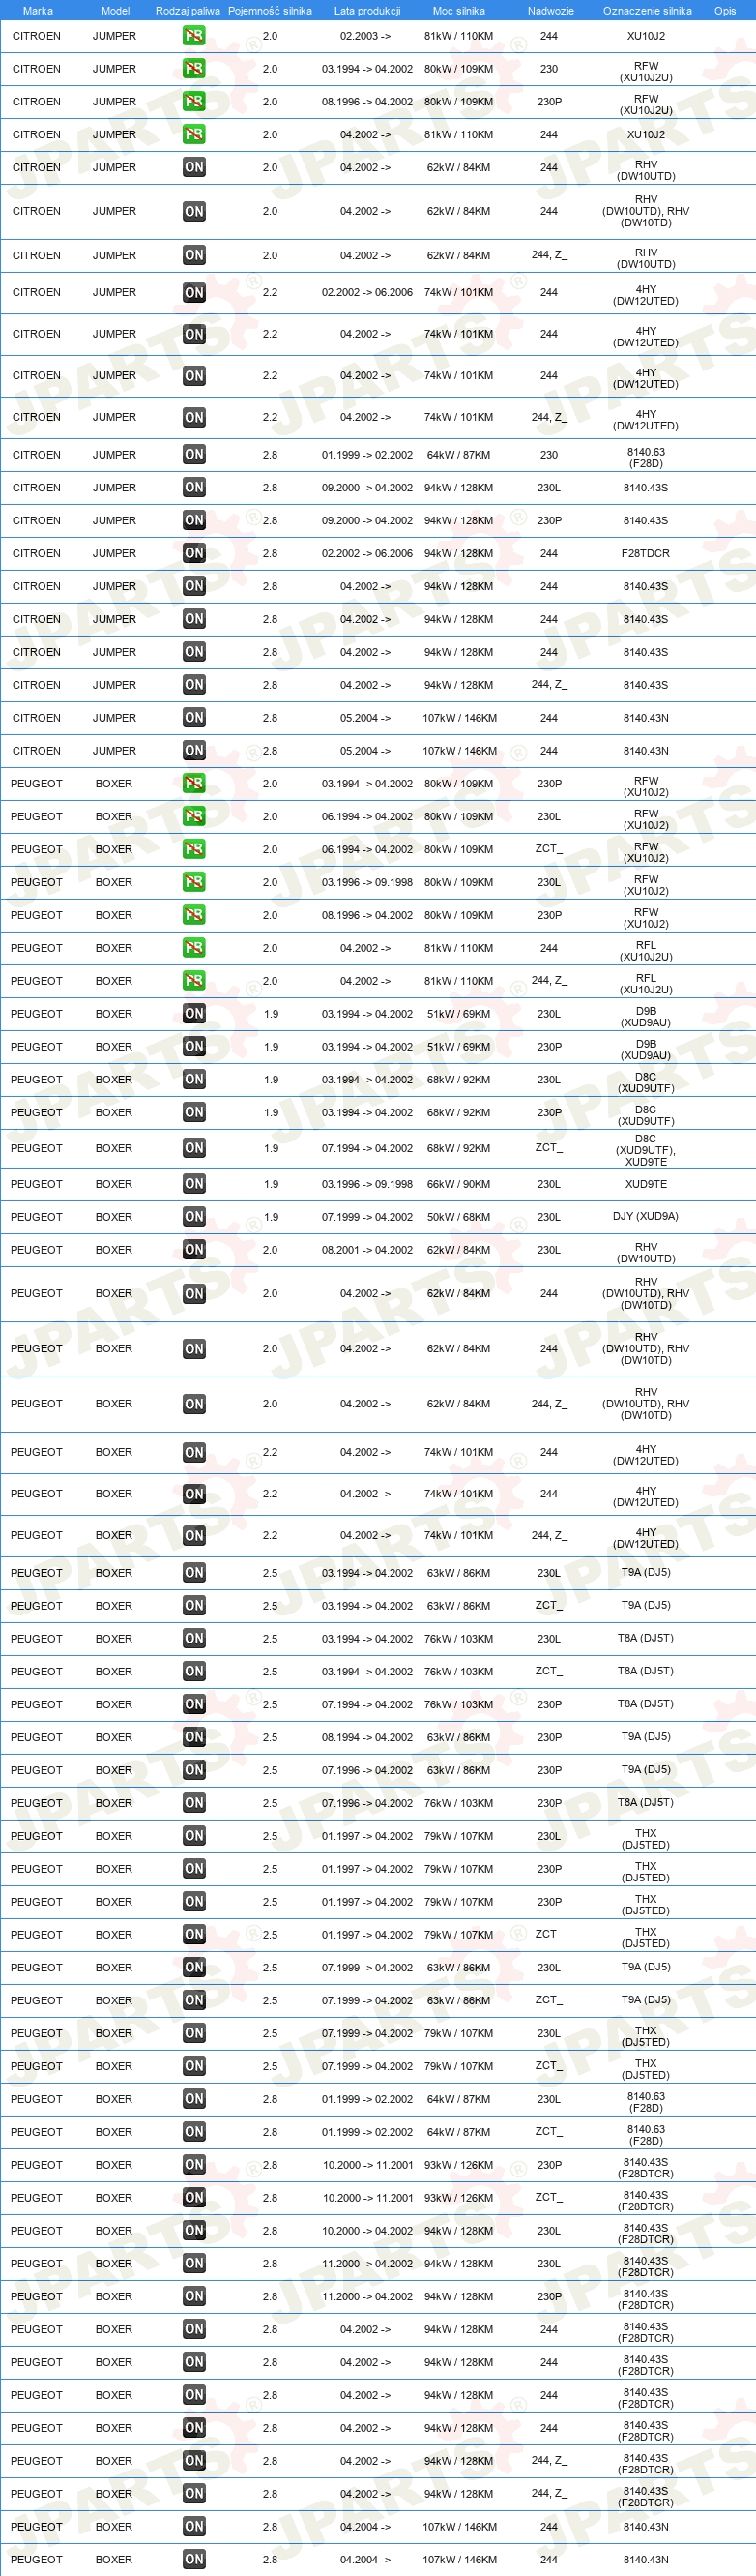This screenshot has width=756, height=2576.
Task: Click ON icon in Citroen 2.8 230P row
Action: (194, 521)
